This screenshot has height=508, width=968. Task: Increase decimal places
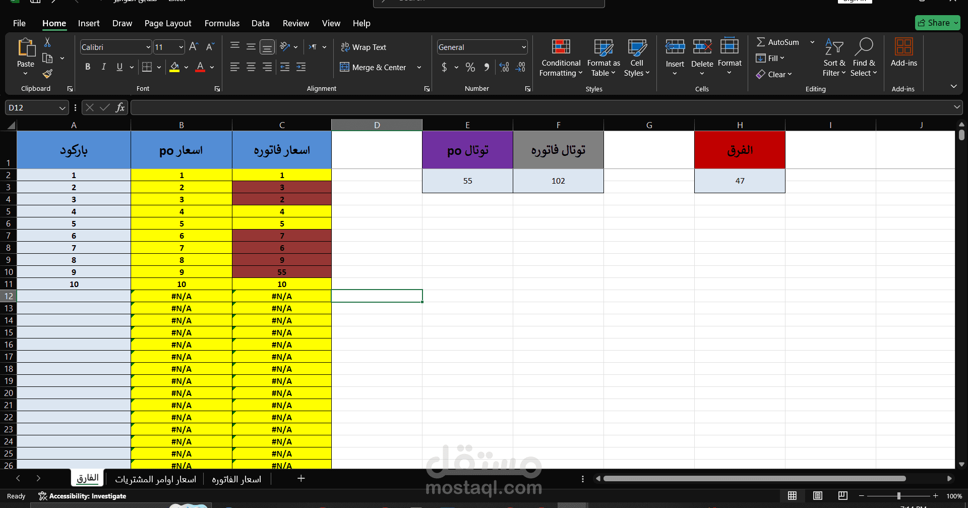pyautogui.click(x=504, y=67)
